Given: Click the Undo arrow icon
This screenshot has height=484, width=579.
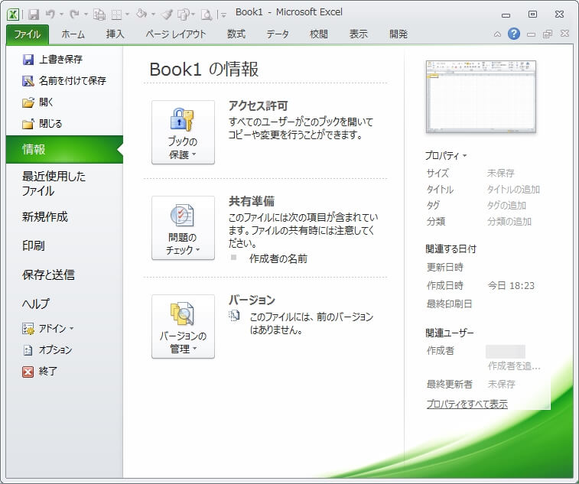Looking at the screenshot, I should pos(50,15).
